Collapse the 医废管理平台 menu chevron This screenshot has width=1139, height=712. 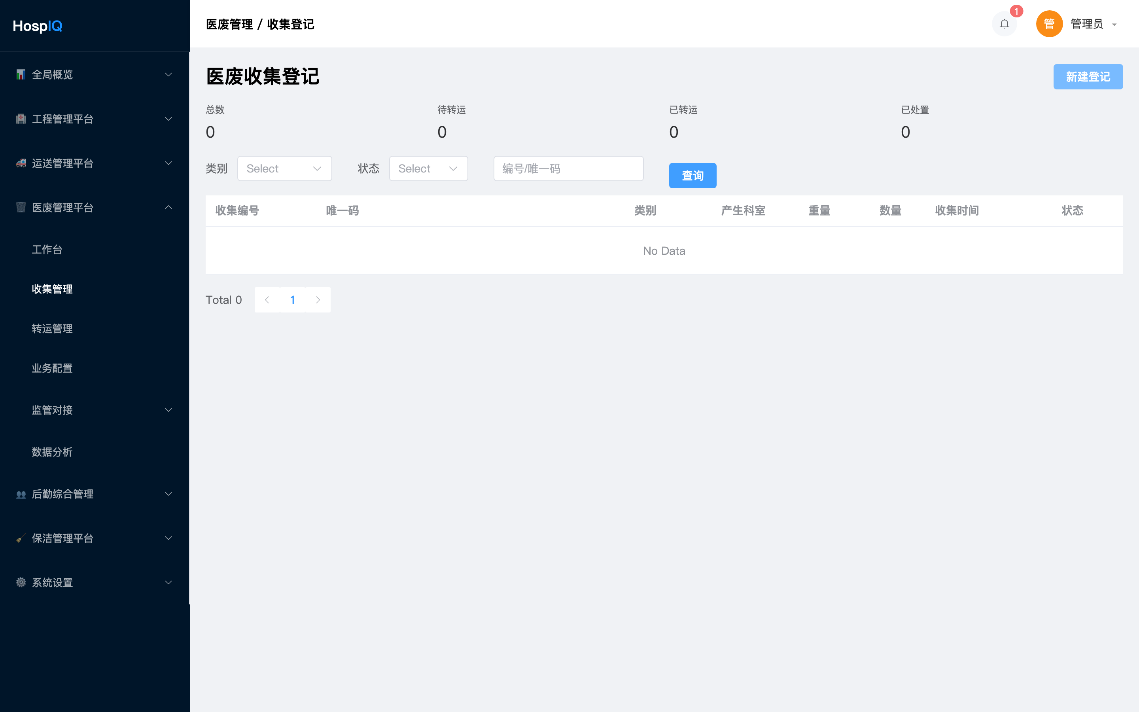tap(168, 207)
